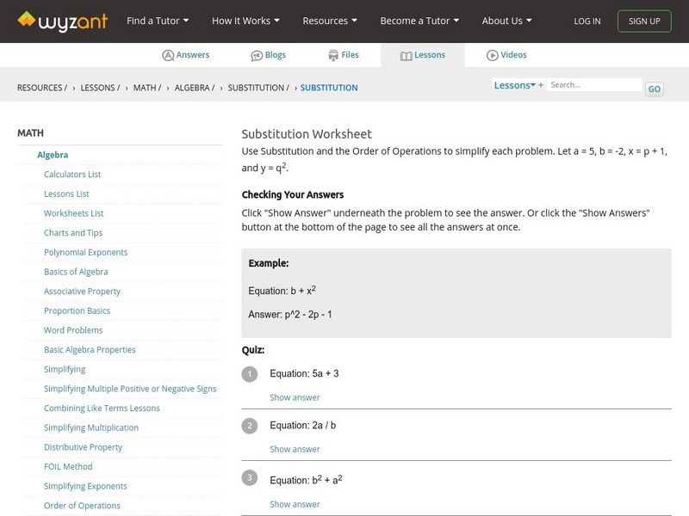Open the Find a Tutor dropdown

coord(156,21)
